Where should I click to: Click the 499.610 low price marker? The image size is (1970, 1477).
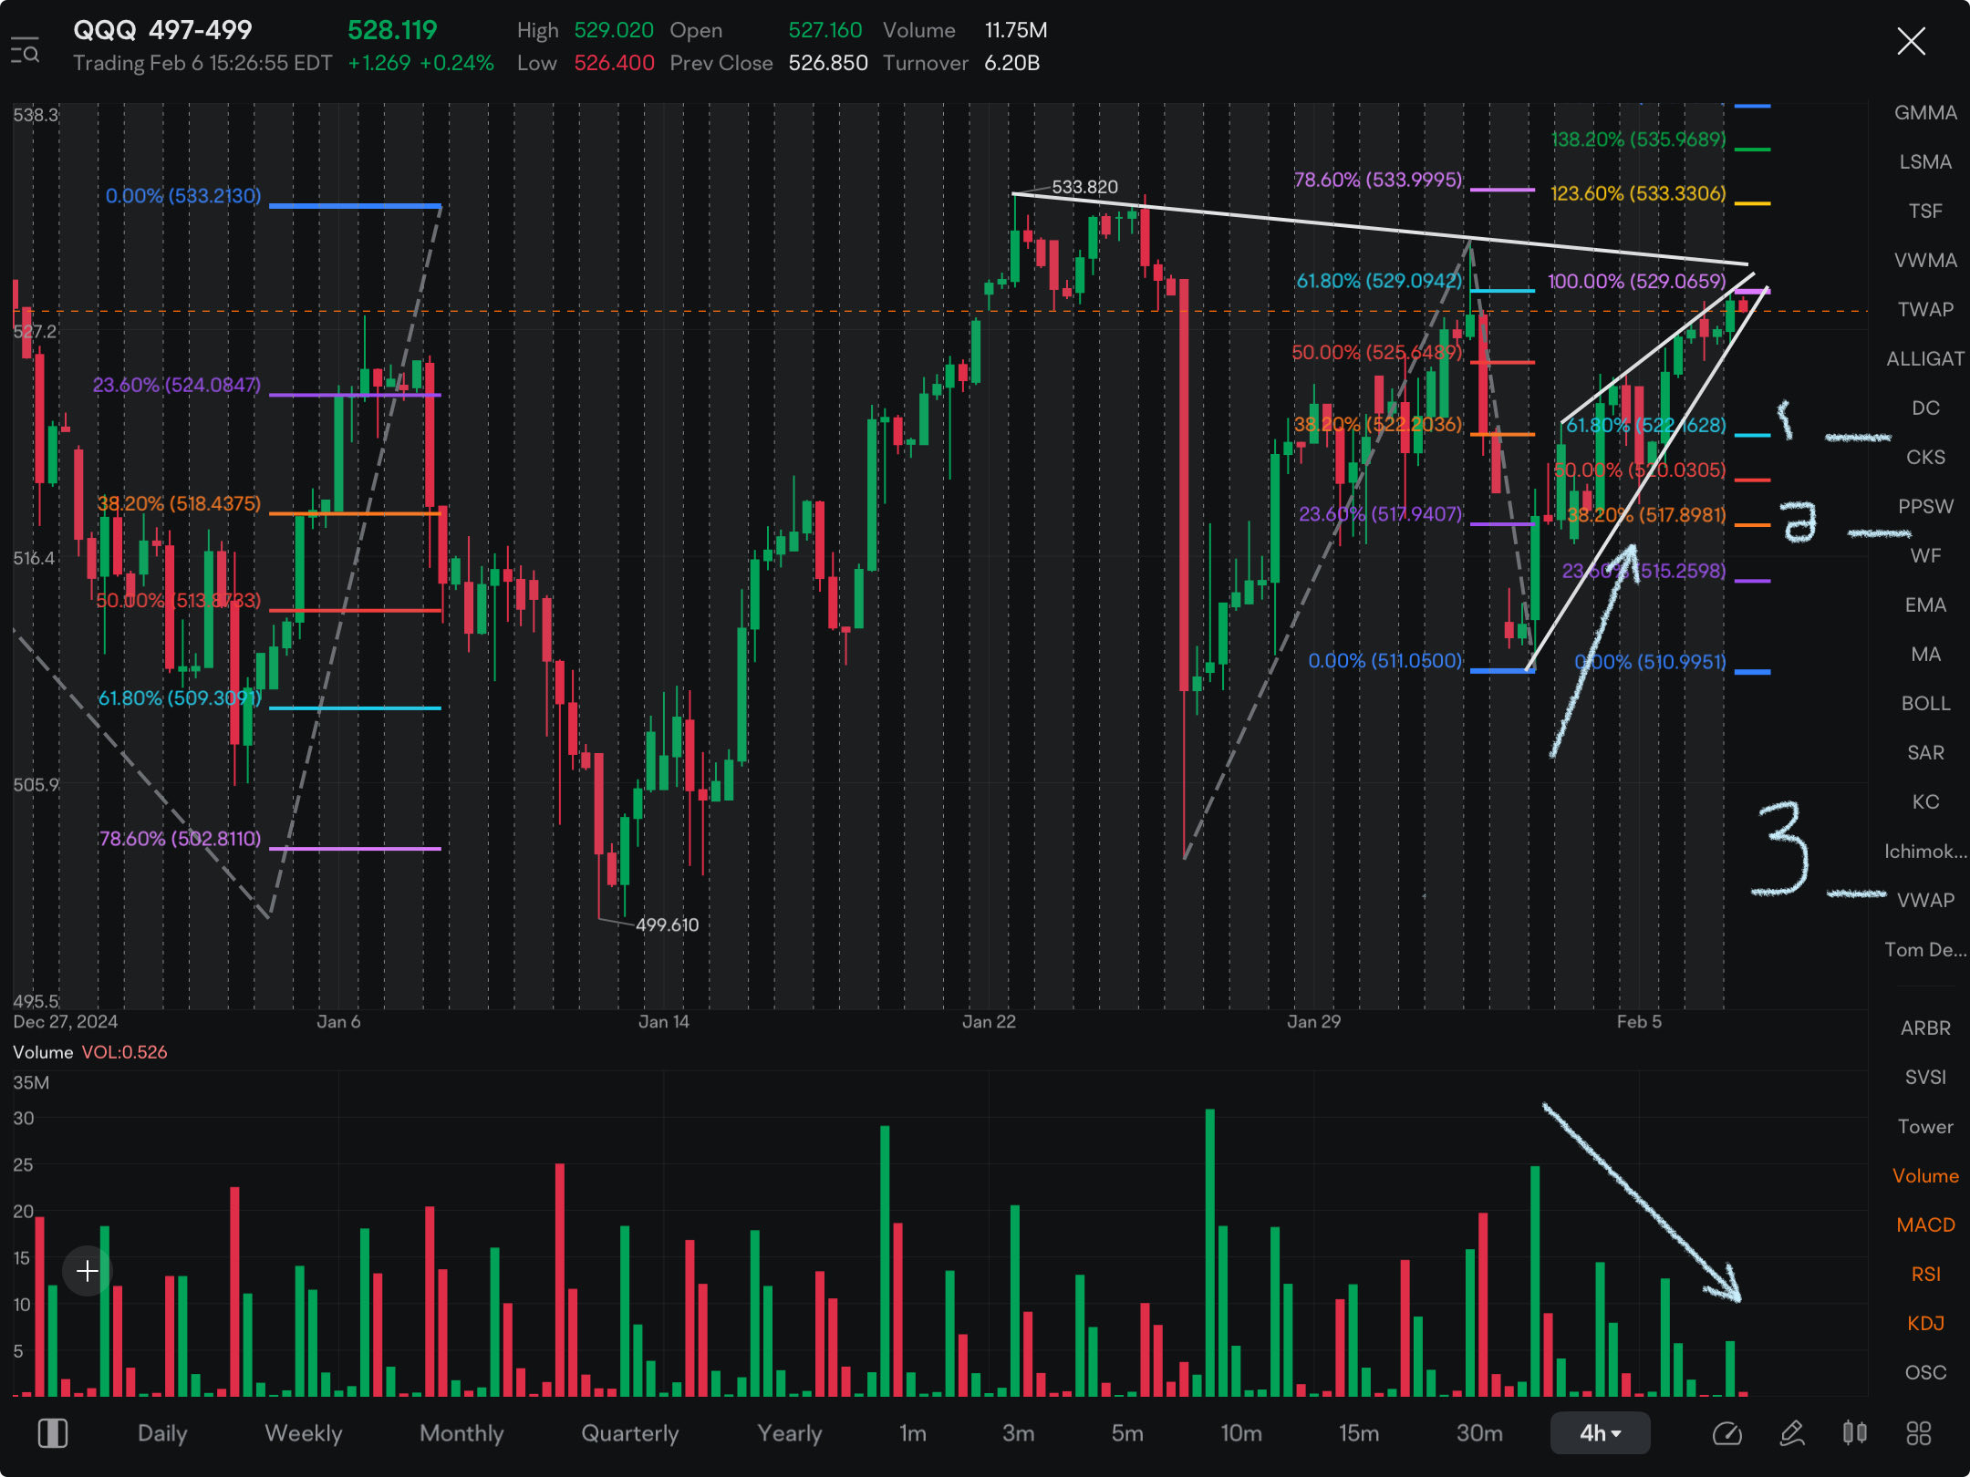(667, 924)
